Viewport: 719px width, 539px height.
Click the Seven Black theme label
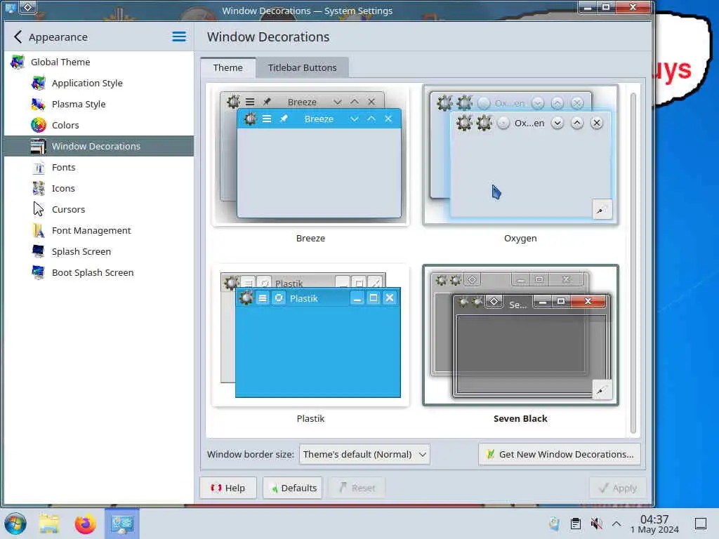520,418
